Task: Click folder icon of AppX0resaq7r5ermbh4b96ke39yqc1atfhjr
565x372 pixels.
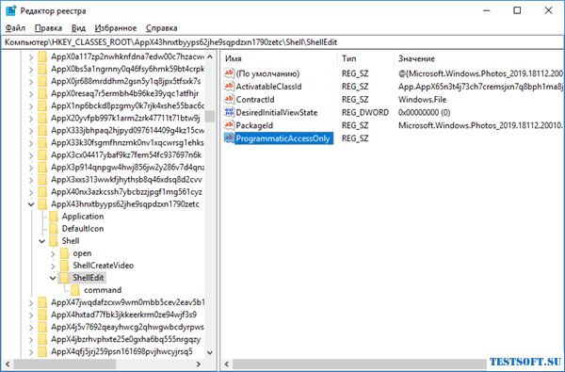Action: point(42,94)
